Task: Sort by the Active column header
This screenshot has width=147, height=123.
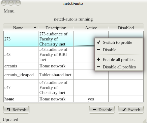Action: [91, 28]
